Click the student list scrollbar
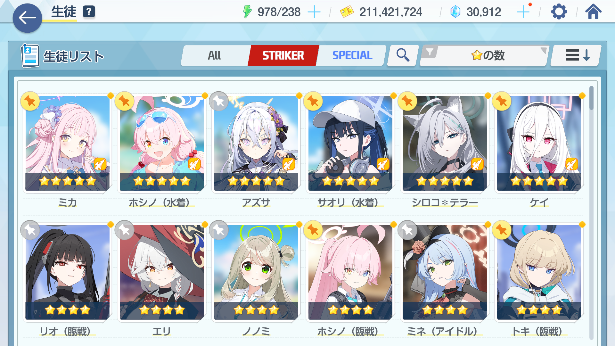This screenshot has width=615, height=346. point(591,98)
